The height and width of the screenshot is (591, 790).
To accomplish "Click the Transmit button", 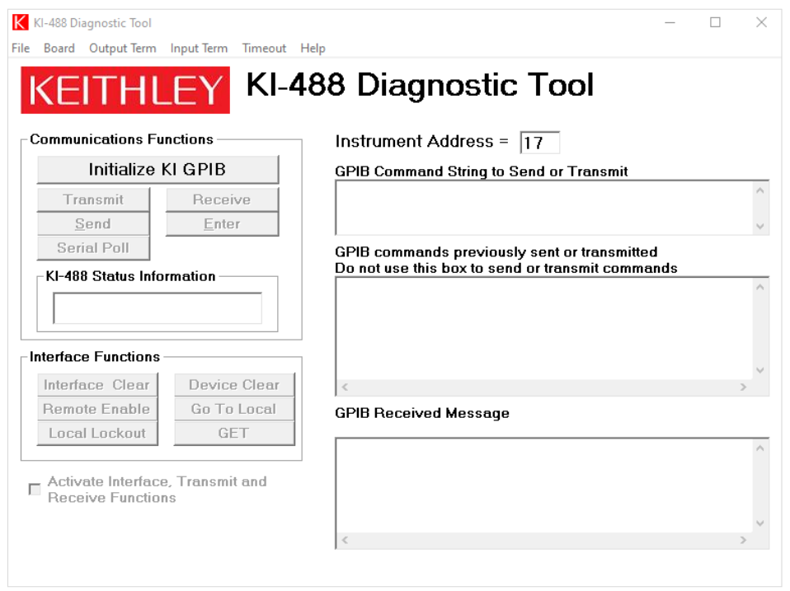I will coord(93,199).
